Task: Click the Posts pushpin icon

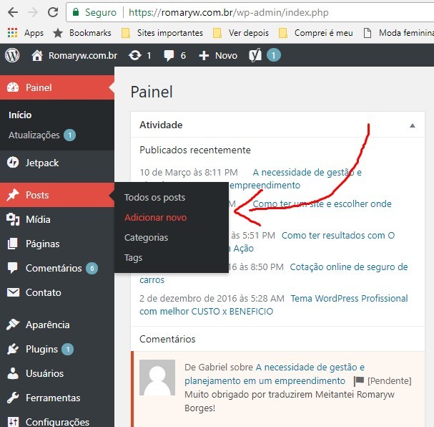Action: click(x=13, y=195)
